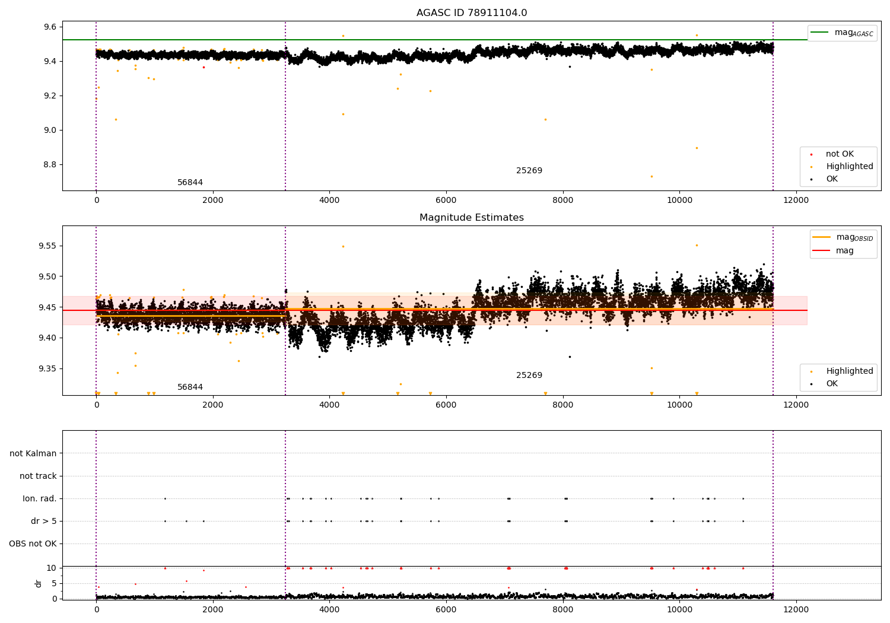Click y-tick "9.55" on the middle plot
The width and height of the screenshot is (890, 623).
(47, 246)
